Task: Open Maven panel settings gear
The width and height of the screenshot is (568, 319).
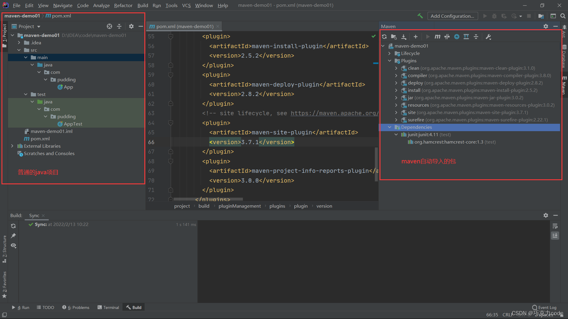Action: pyautogui.click(x=546, y=26)
